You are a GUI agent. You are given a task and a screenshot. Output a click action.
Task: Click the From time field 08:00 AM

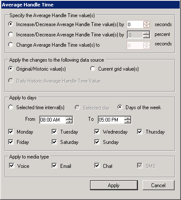pos(53,120)
